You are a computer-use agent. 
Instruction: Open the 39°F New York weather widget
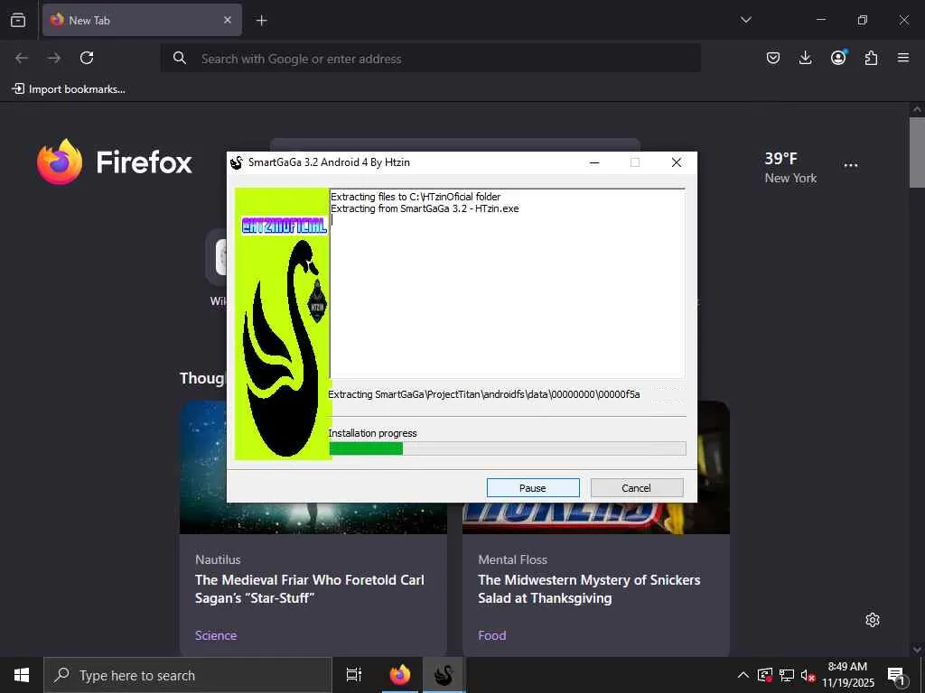click(790, 168)
